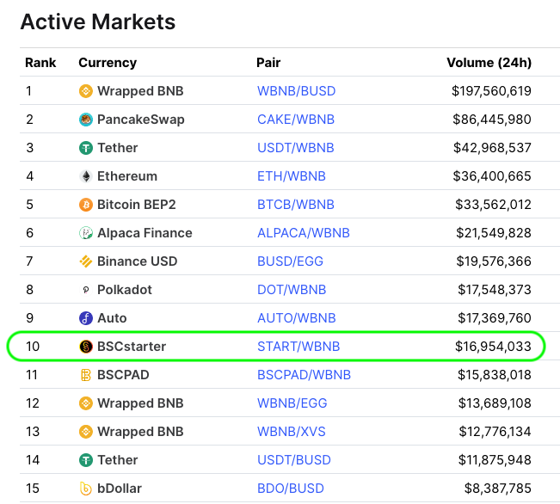Click the $19,576,366 volume value
This screenshot has height=504, width=560.
[494, 261]
